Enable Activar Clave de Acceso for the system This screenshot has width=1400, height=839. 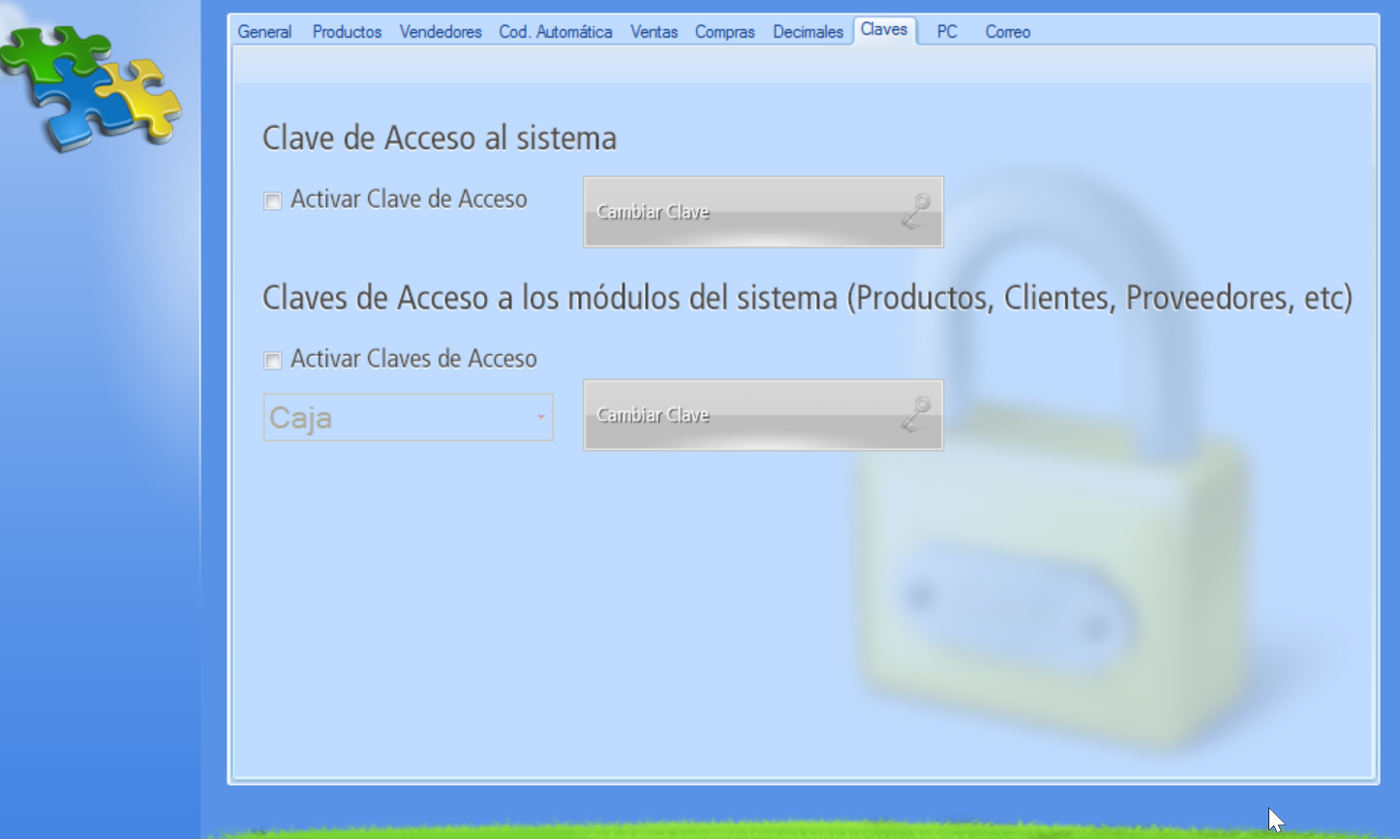[272, 200]
